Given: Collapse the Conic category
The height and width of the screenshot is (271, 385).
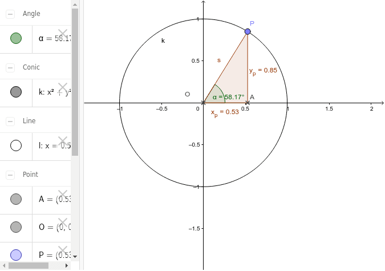Looking at the screenshot, I should click(10, 67).
